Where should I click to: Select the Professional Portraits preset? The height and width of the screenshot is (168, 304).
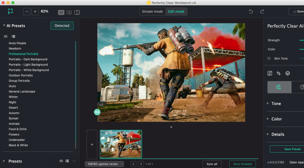[x=23, y=54]
